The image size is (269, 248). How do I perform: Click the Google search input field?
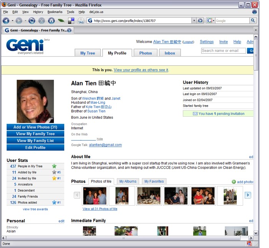coord(232,21)
